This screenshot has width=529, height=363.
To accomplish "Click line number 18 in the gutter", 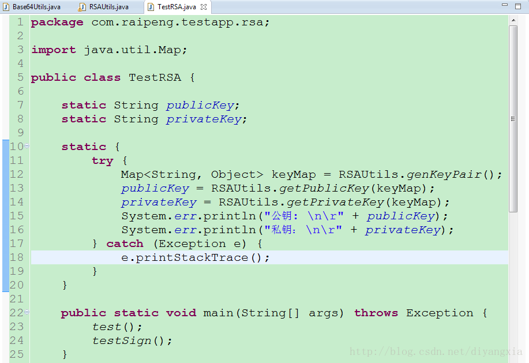I will (17, 257).
